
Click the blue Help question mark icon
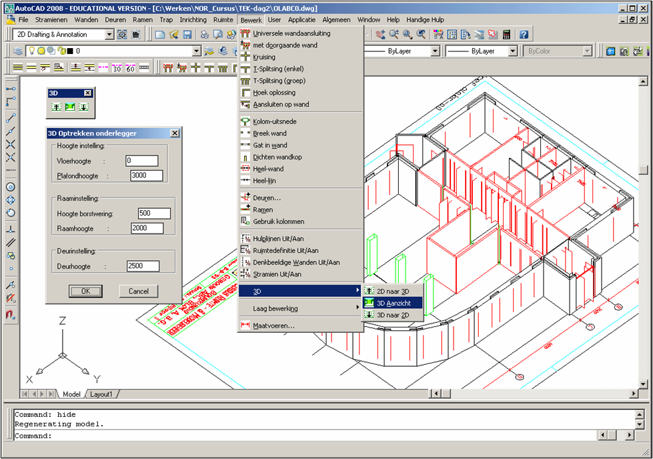[524, 35]
